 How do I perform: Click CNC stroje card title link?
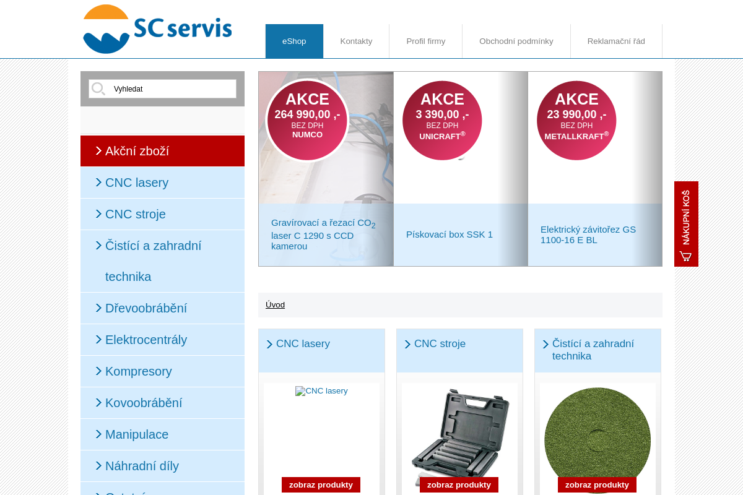tap(440, 344)
